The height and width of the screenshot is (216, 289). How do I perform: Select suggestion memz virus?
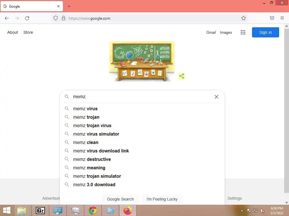pos(142,109)
